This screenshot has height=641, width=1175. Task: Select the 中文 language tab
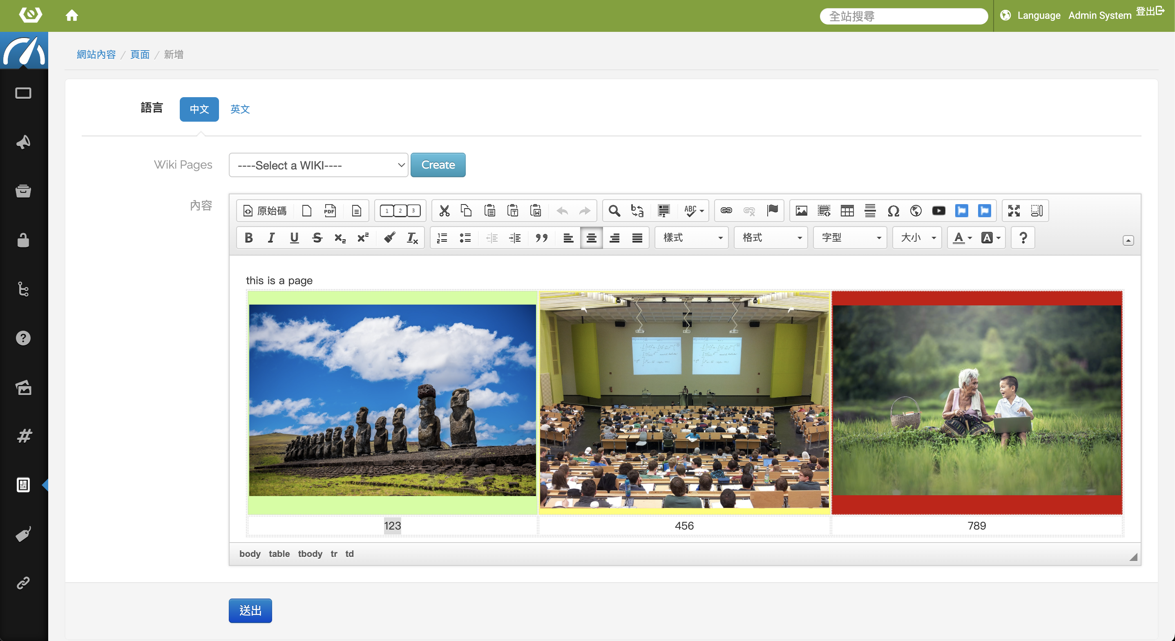(x=199, y=109)
